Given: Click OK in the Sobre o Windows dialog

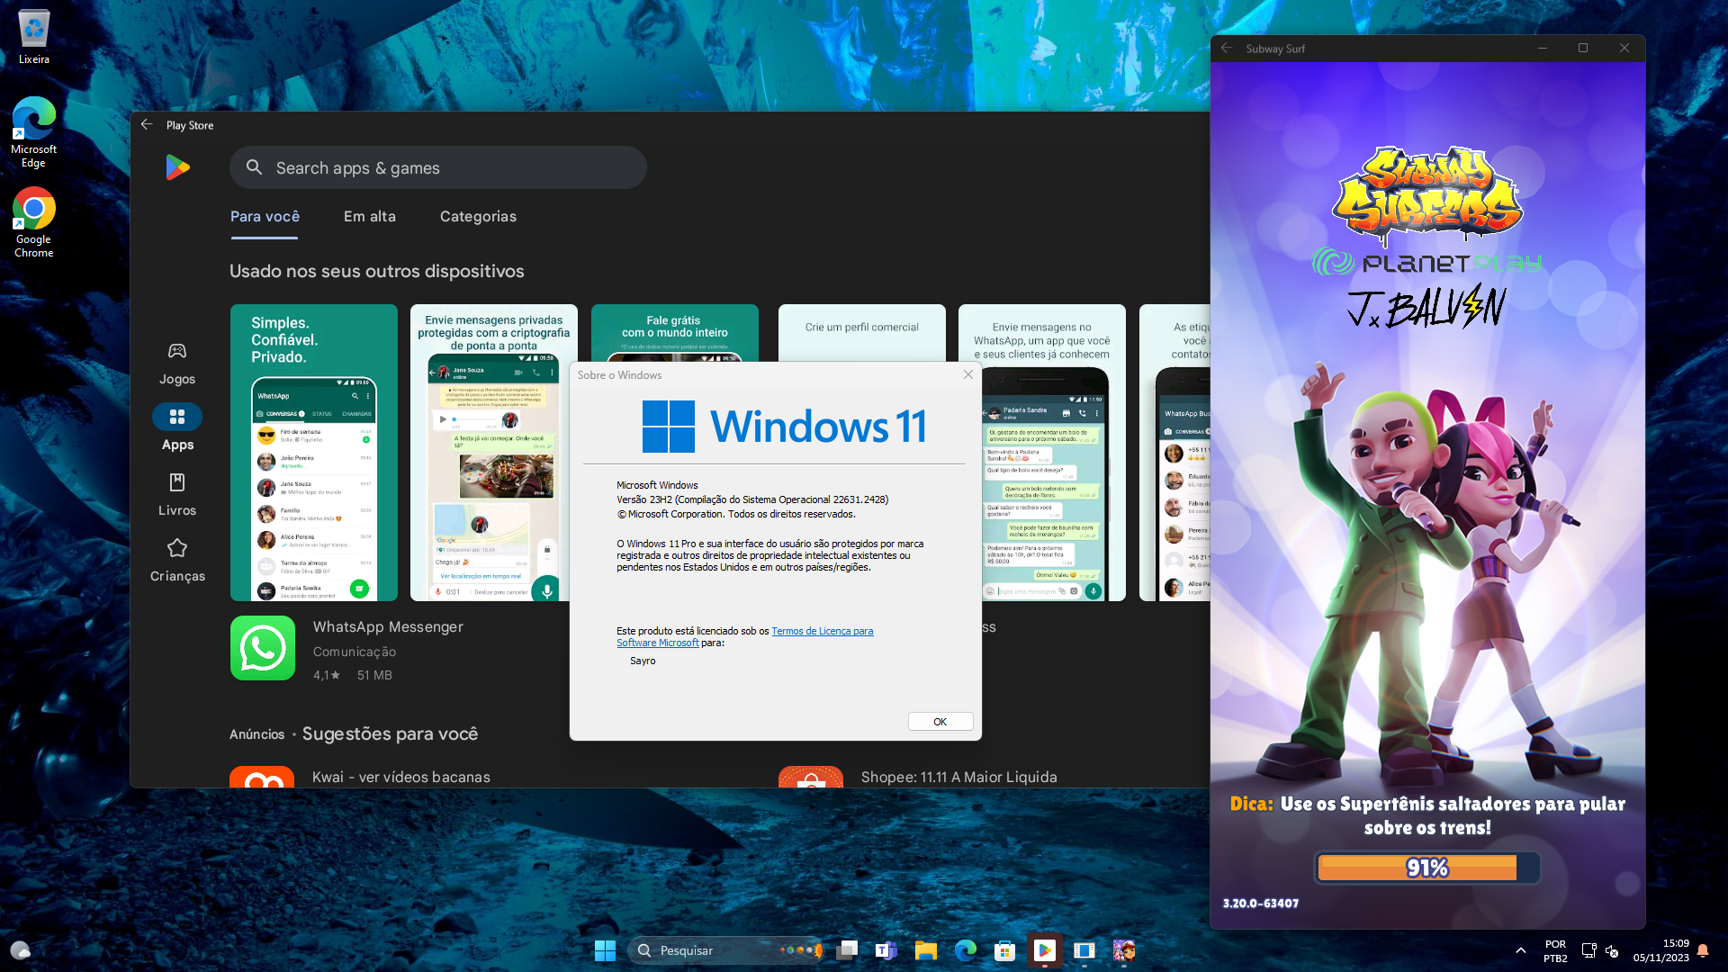Looking at the screenshot, I should point(940,722).
